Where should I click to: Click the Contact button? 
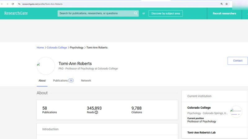click(237, 61)
